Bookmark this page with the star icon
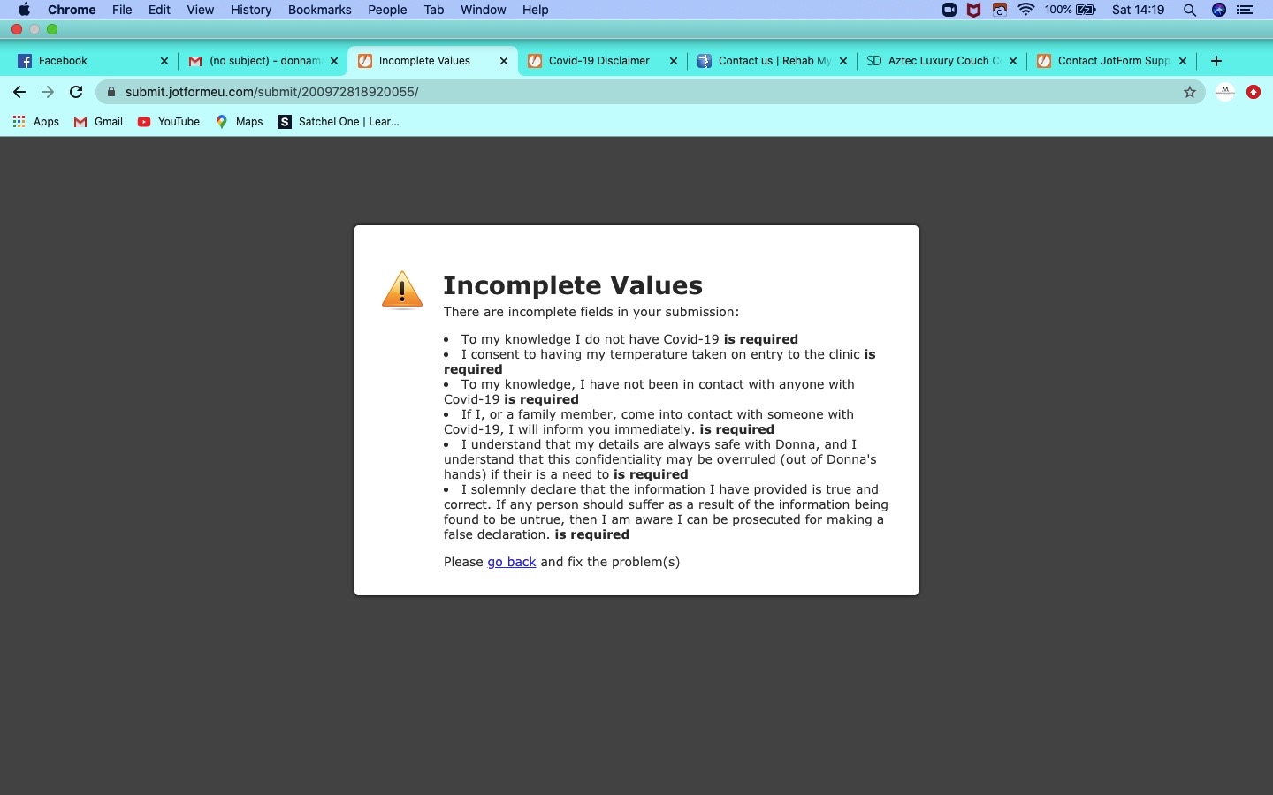The image size is (1273, 795). pyautogui.click(x=1190, y=92)
